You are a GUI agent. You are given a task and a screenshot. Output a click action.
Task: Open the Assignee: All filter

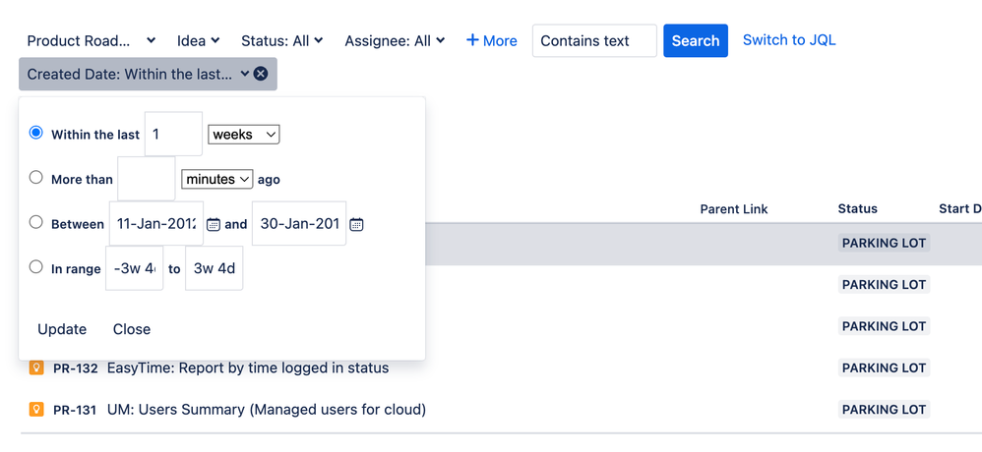(x=395, y=40)
